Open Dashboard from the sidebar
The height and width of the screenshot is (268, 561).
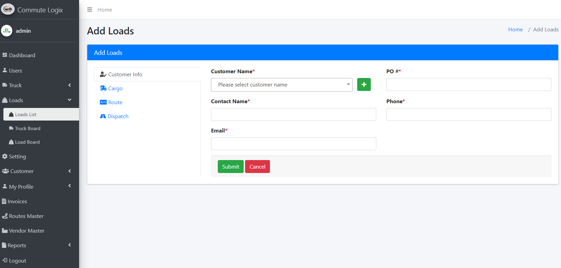(x=22, y=55)
